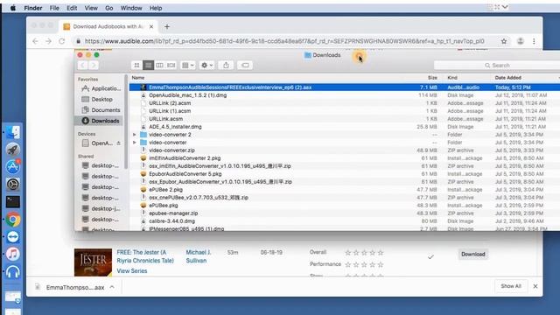Open the View menu
Image resolution: width=560 pixels, height=315 pixels.
91,8
